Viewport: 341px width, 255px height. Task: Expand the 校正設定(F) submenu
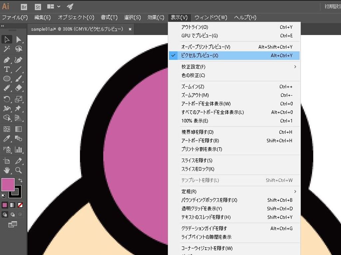click(x=193, y=67)
